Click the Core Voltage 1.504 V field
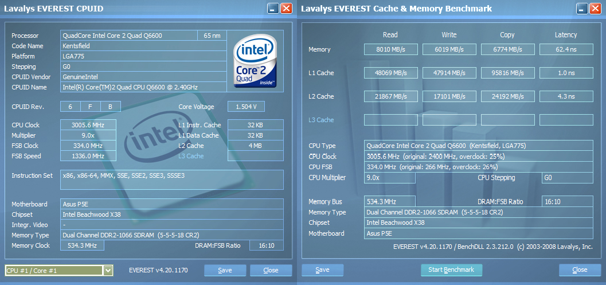Screen dimensions: 606x285 click(x=246, y=107)
